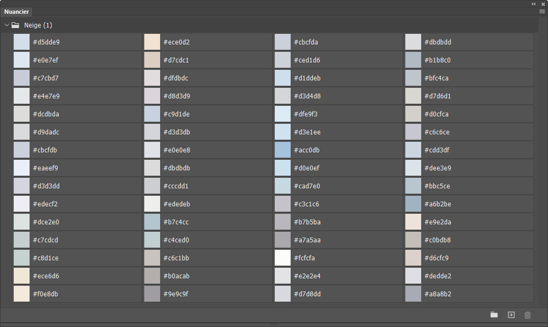Open the Nuancier panel options menu

542,11
